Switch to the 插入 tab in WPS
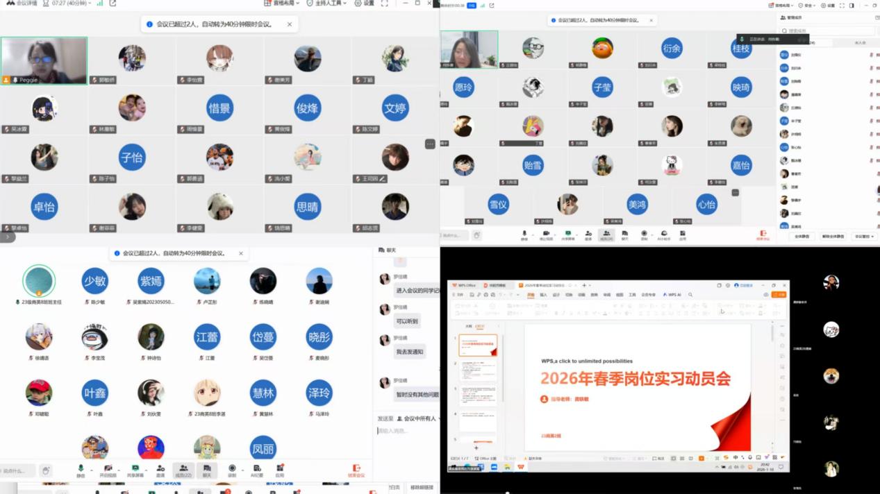Image resolution: width=880 pixels, height=494 pixels. point(543,295)
